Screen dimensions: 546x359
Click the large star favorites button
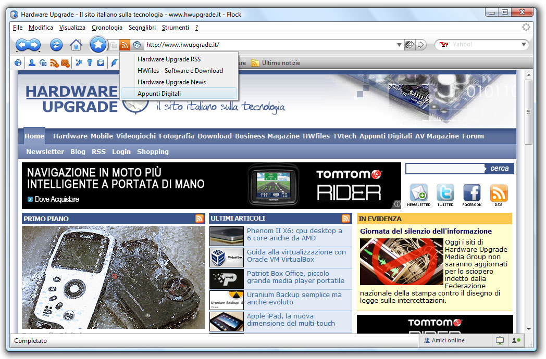(98, 44)
